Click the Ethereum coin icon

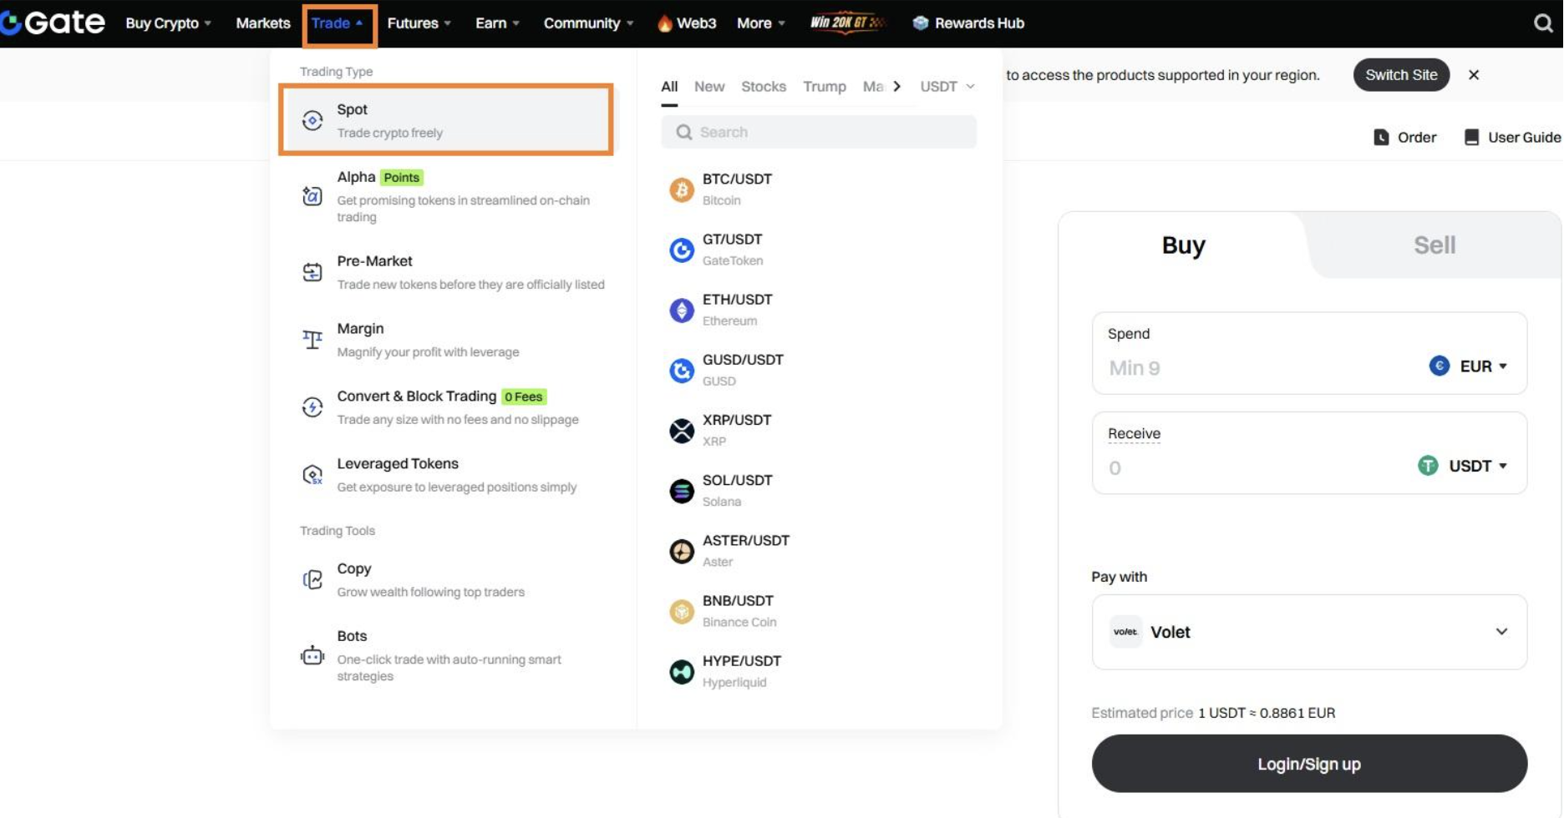[682, 310]
